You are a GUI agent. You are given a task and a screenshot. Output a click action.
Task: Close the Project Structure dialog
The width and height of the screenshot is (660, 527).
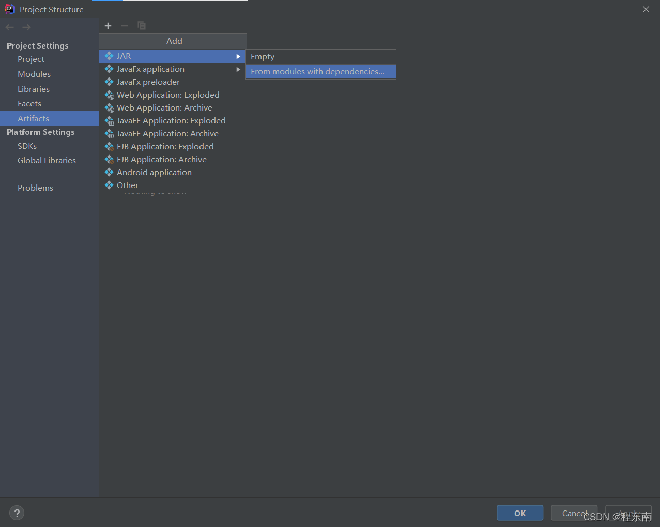point(646,9)
